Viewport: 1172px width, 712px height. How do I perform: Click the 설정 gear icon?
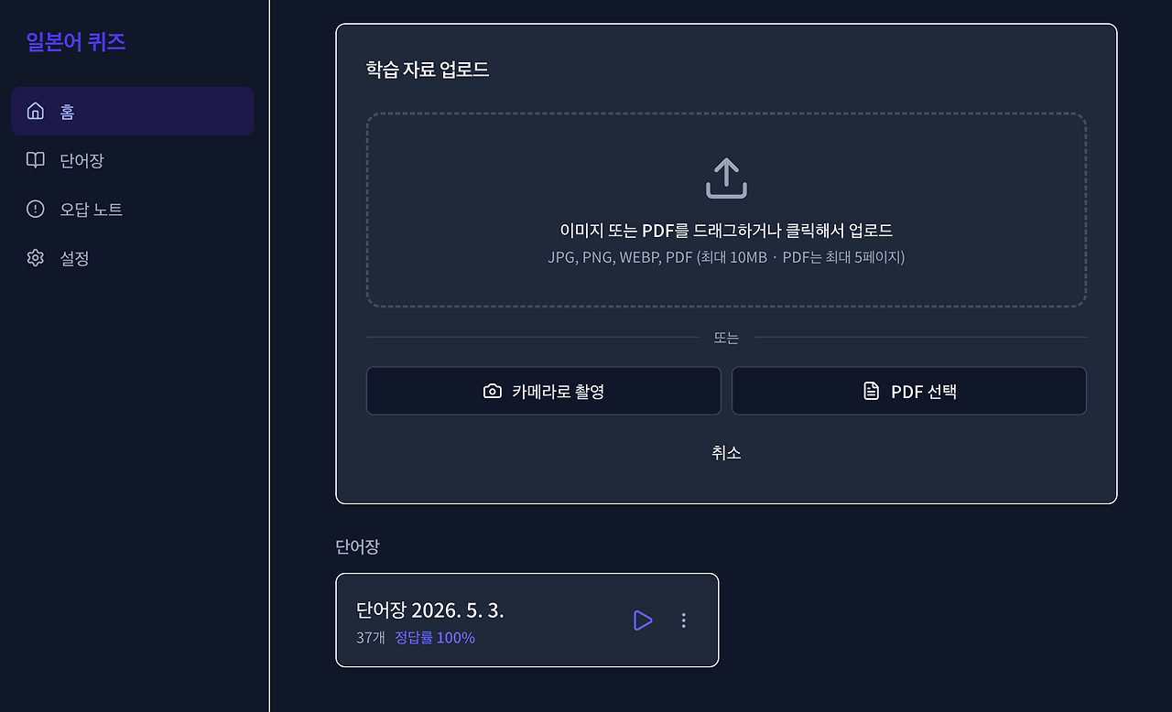coord(36,258)
